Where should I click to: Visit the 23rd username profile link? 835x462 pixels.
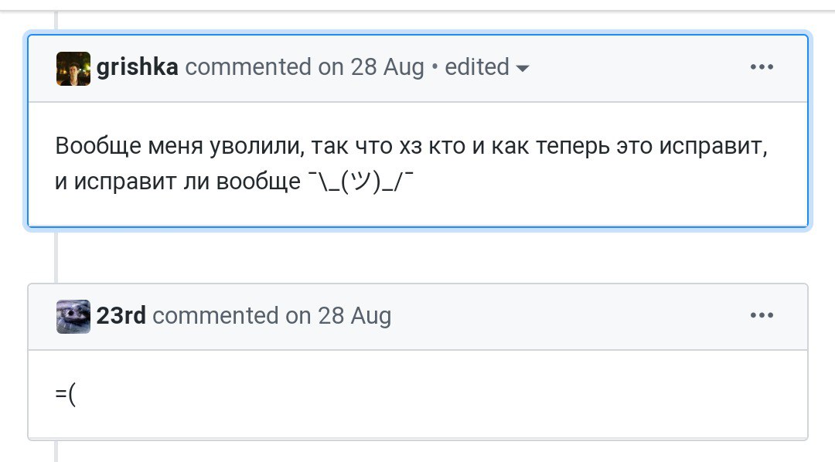point(121,315)
